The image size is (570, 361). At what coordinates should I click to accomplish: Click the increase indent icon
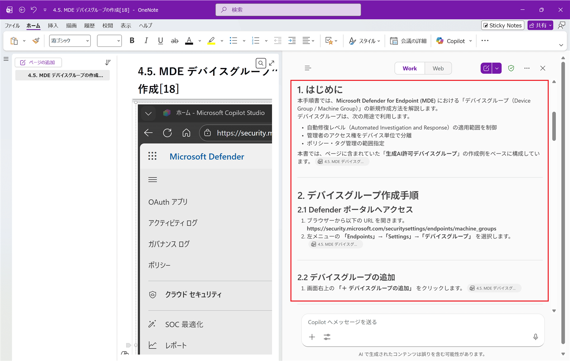292,41
